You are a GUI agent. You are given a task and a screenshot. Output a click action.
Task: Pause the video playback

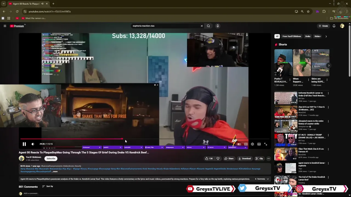(x=24, y=144)
